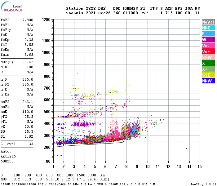This screenshot has width=217, height=186.
Task: Select the X+ light green legend swatch
Action: (x=208, y=69)
